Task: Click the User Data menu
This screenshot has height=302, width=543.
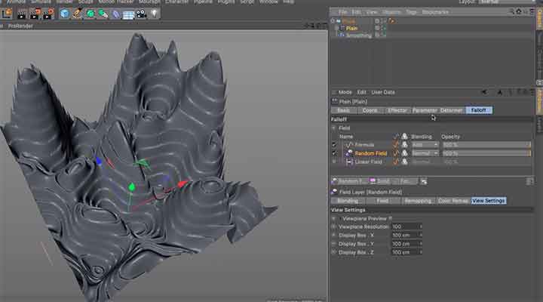Action: point(383,92)
